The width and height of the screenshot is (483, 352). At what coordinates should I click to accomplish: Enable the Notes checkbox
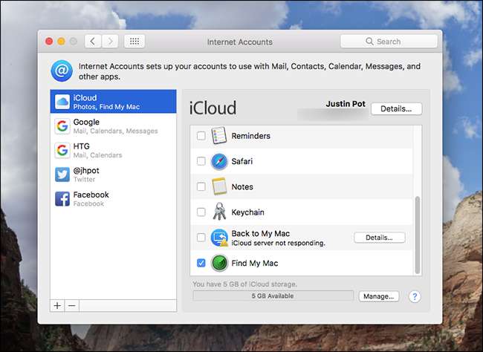click(x=201, y=186)
